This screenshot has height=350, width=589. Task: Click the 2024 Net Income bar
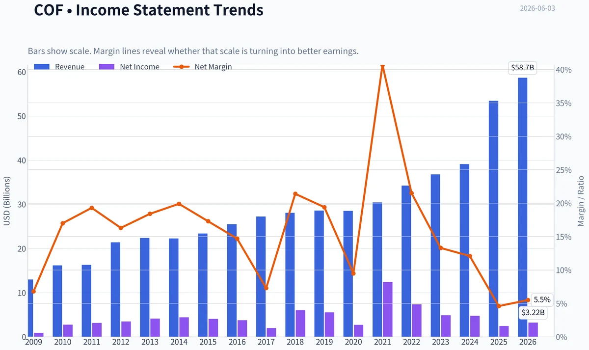pyautogui.click(x=475, y=326)
